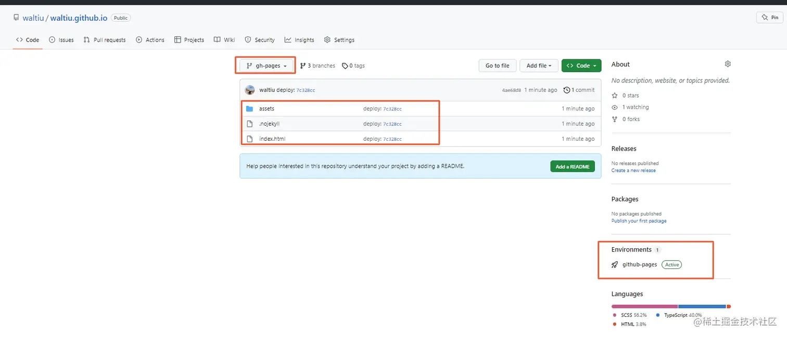Open 7c328cc link in the assets row

click(392, 109)
